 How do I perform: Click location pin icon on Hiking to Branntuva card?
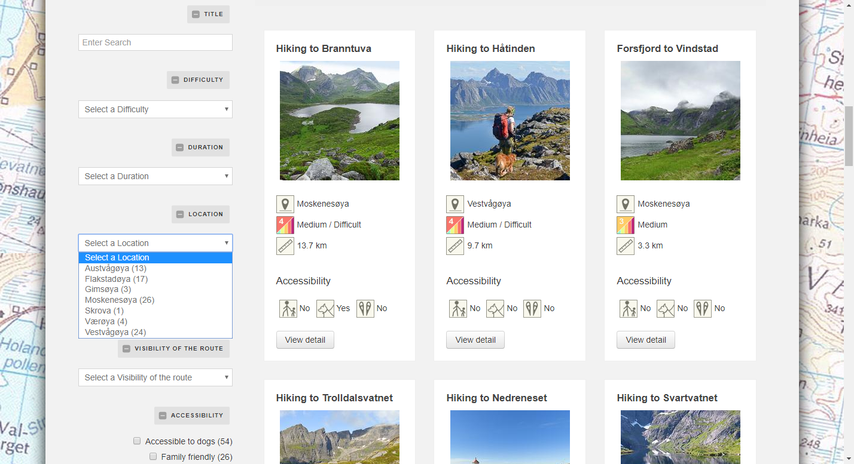pos(285,204)
